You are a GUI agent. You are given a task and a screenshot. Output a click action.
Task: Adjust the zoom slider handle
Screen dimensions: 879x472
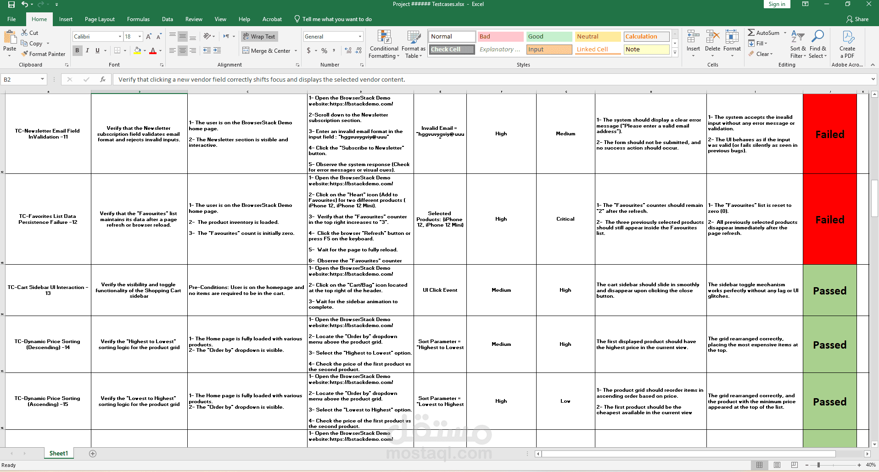tap(818, 465)
